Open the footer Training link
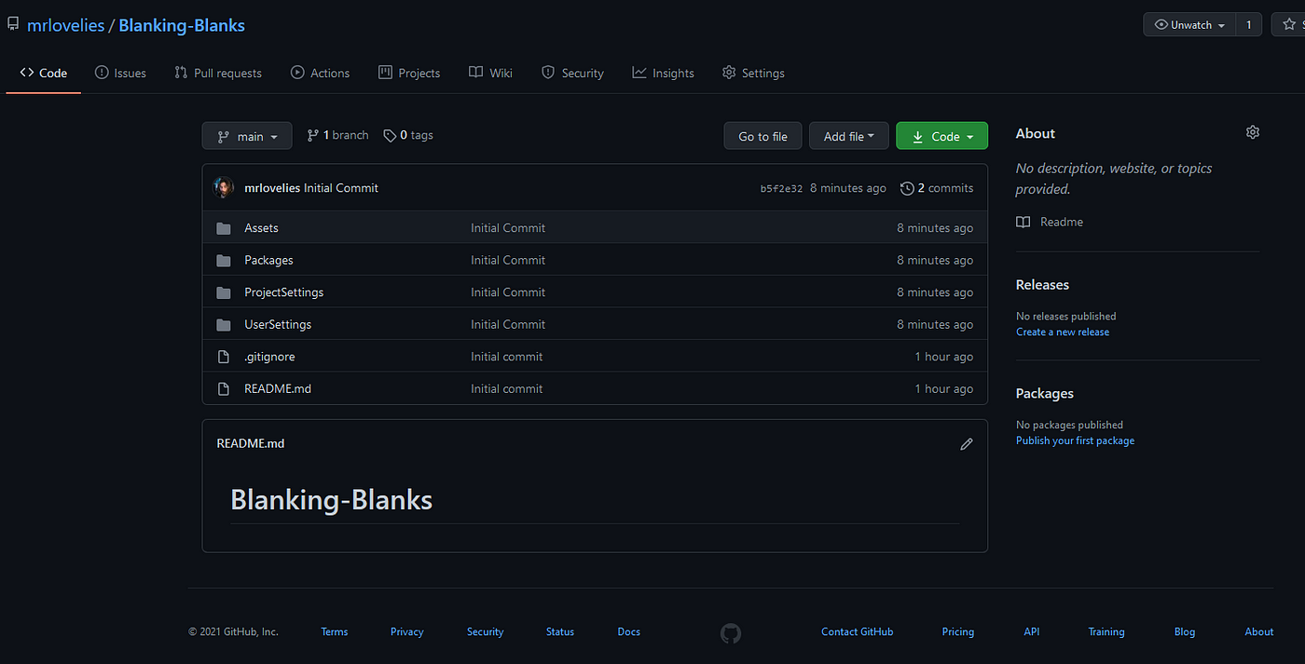 1106,631
